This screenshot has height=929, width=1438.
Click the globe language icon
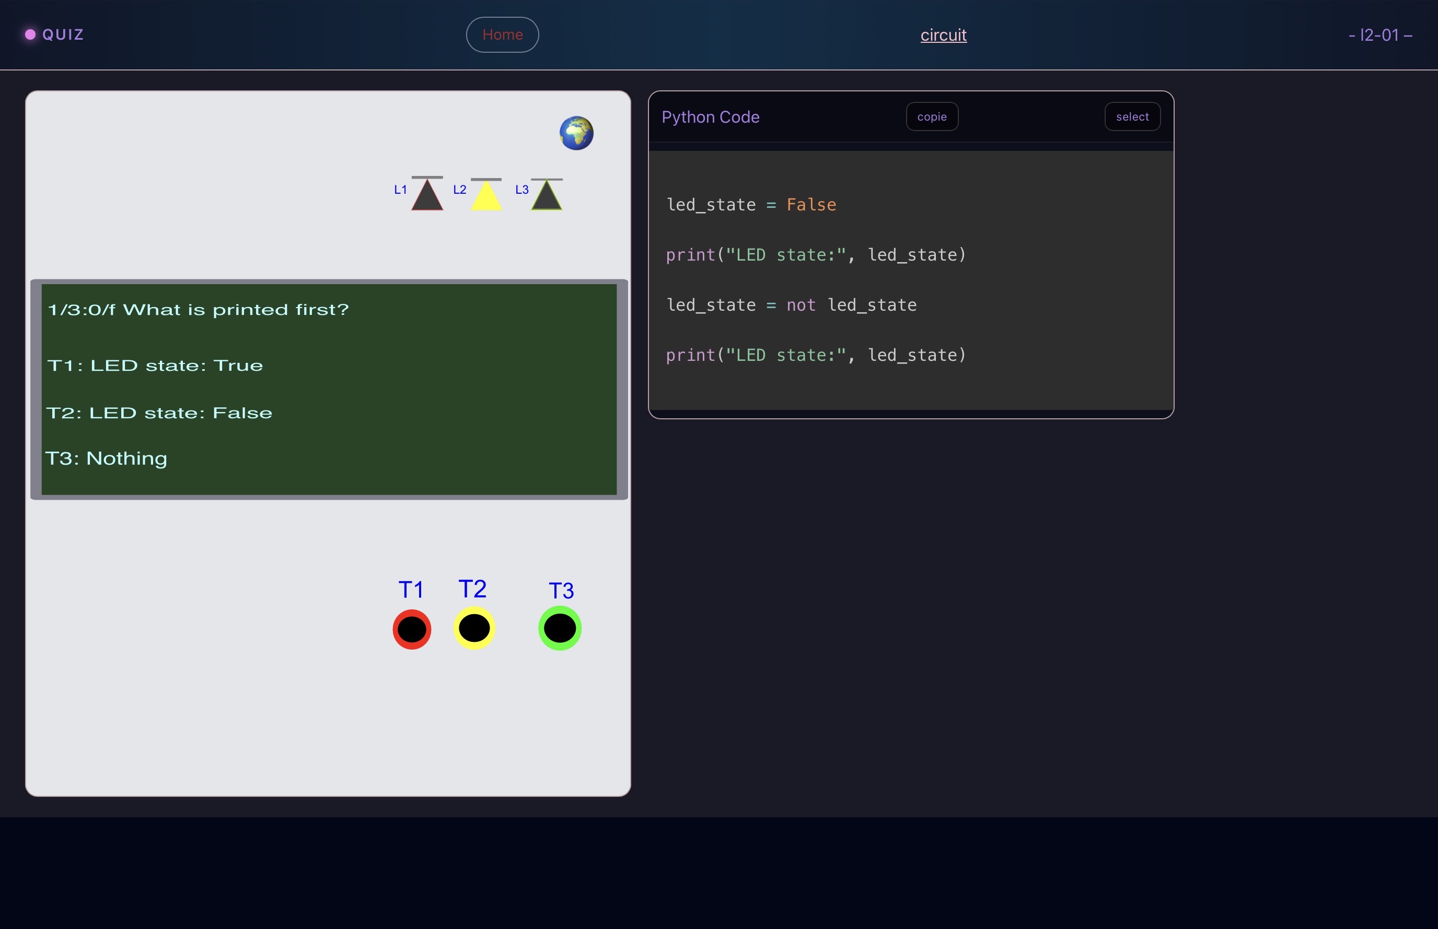(x=576, y=133)
